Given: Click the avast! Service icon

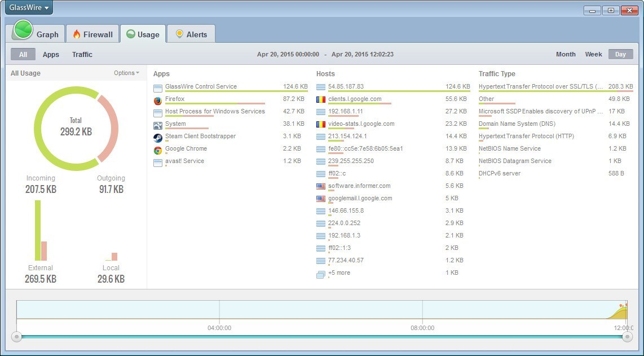Looking at the screenshot, I should coord(157,161).
